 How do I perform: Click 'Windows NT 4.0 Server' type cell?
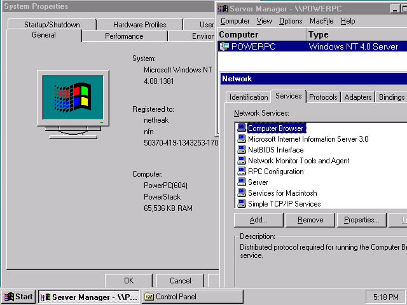click(354, 46)
